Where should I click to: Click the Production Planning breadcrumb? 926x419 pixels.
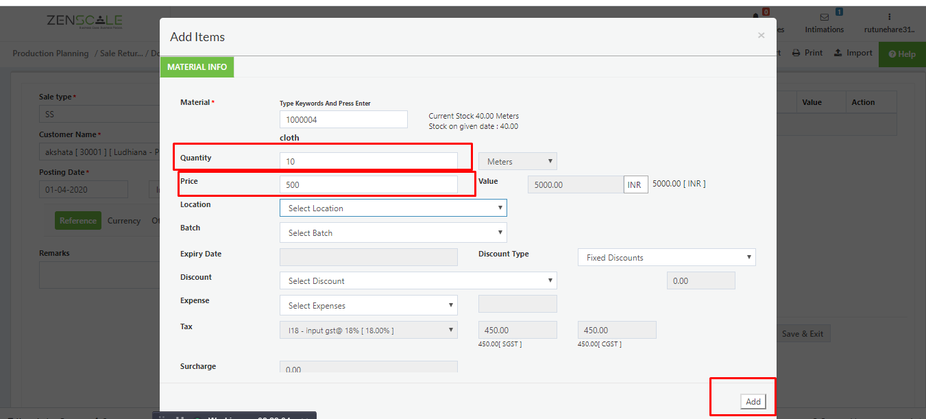tap(51, 53)
